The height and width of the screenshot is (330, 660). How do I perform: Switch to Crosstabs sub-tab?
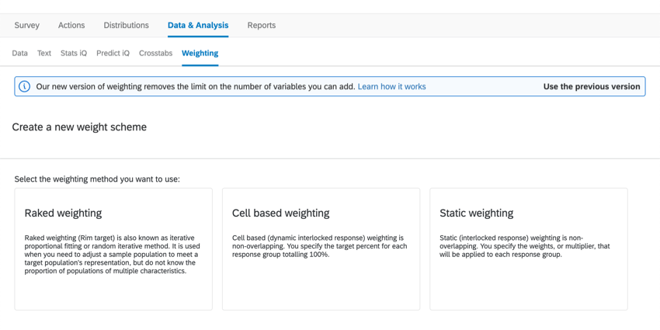[x=156, y=53]
